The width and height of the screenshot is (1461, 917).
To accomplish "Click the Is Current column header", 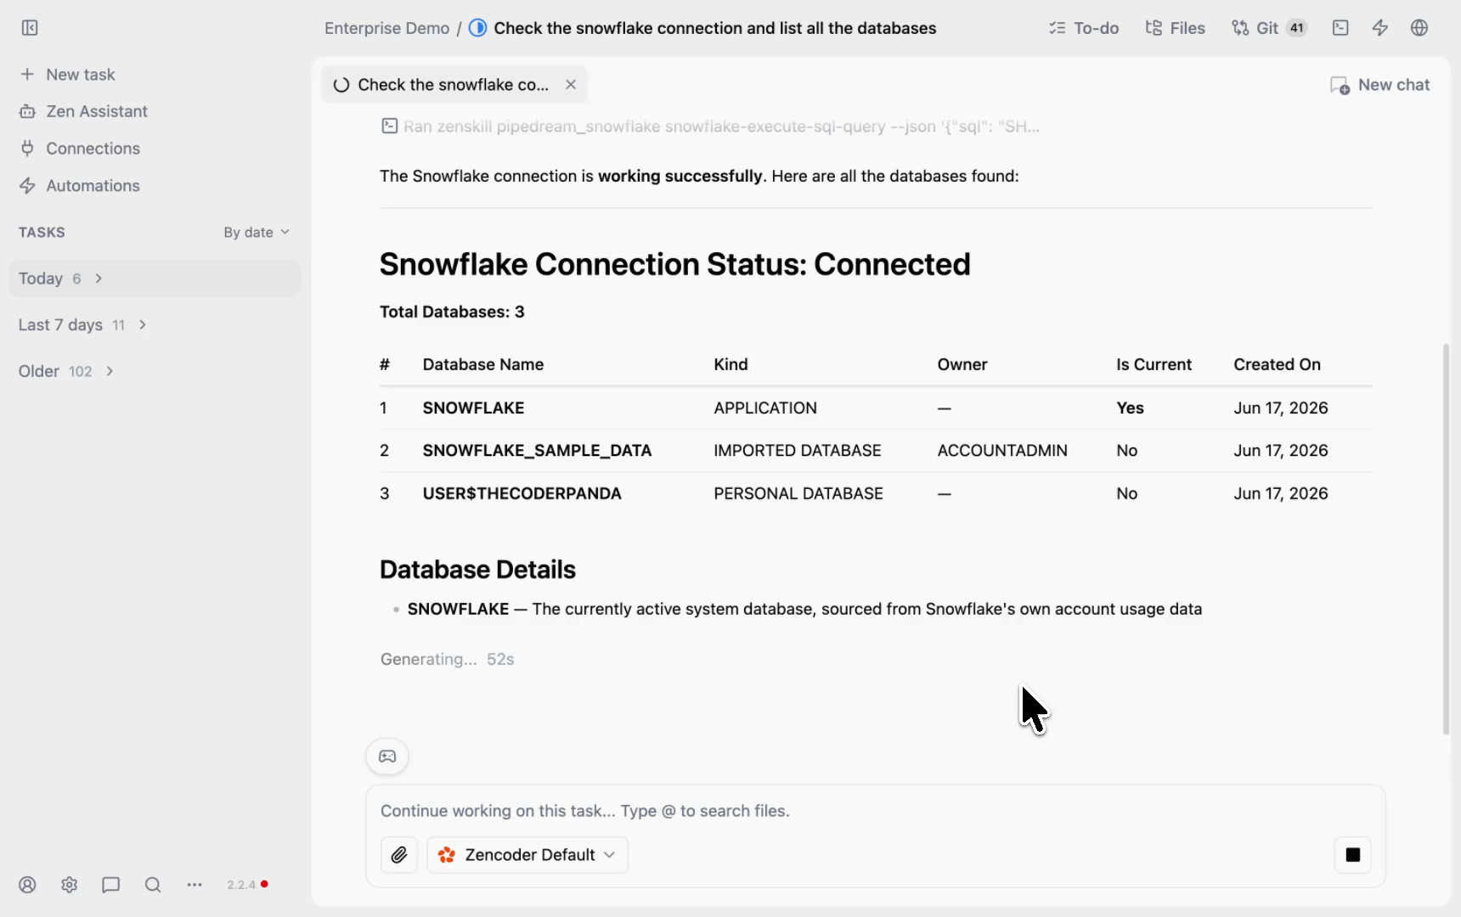I will 1154,365.
